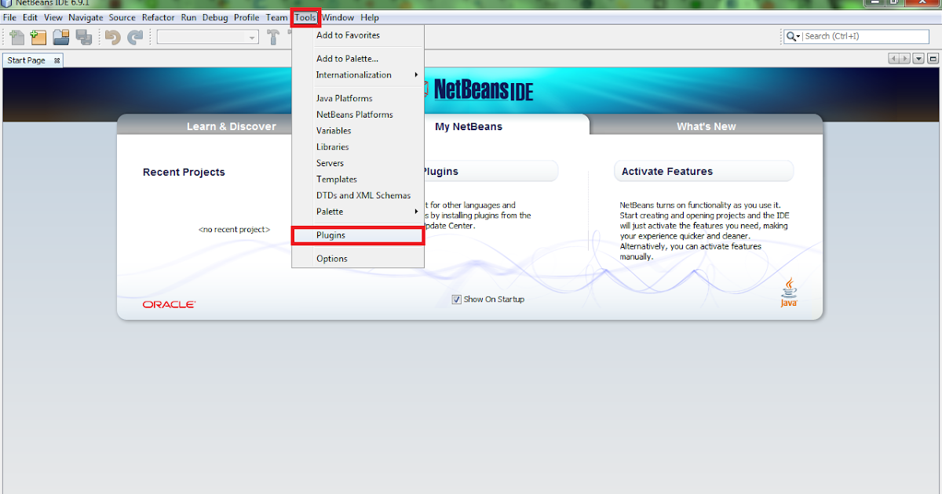Click the <no recent project> text

(x=234, y=230)
